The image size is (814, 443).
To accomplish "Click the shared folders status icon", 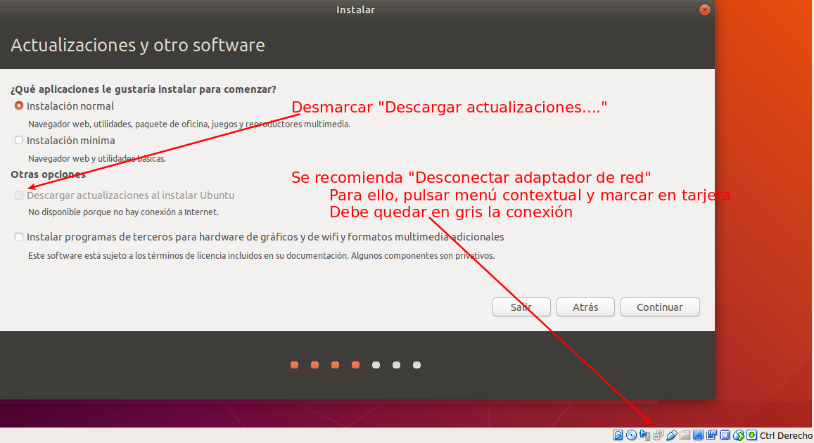I will (685, 435).
